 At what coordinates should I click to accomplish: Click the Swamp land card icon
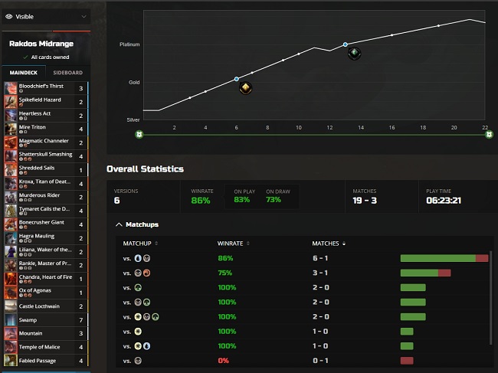[11, 320]
